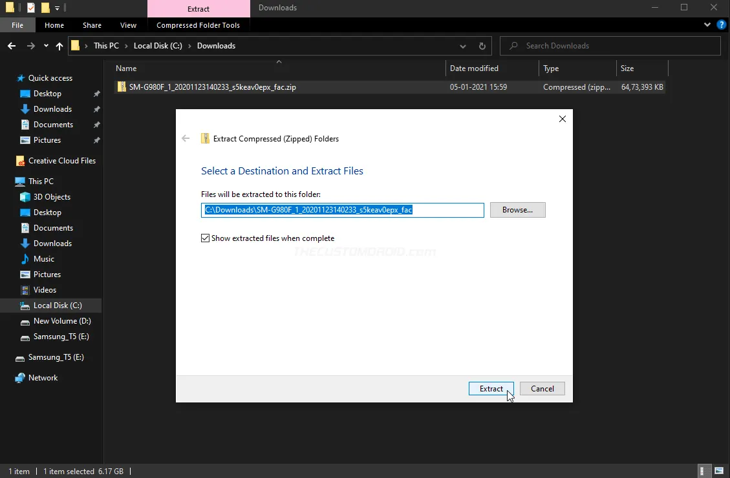Open previous locations dropdown in address bar

click(463, 45)
